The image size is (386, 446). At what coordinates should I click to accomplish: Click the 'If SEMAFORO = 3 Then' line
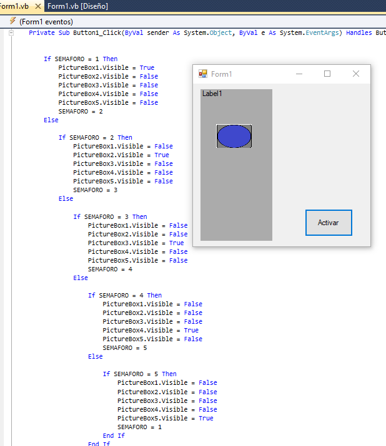(111, 216)
